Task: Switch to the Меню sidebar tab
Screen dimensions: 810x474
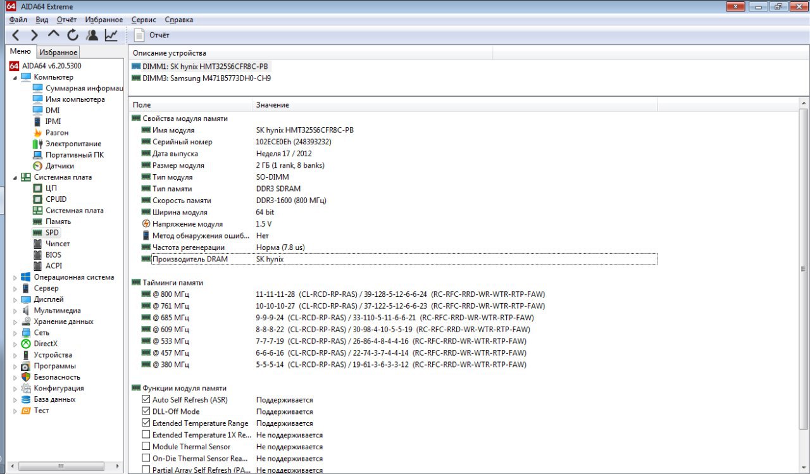Action: click(20, 51)
